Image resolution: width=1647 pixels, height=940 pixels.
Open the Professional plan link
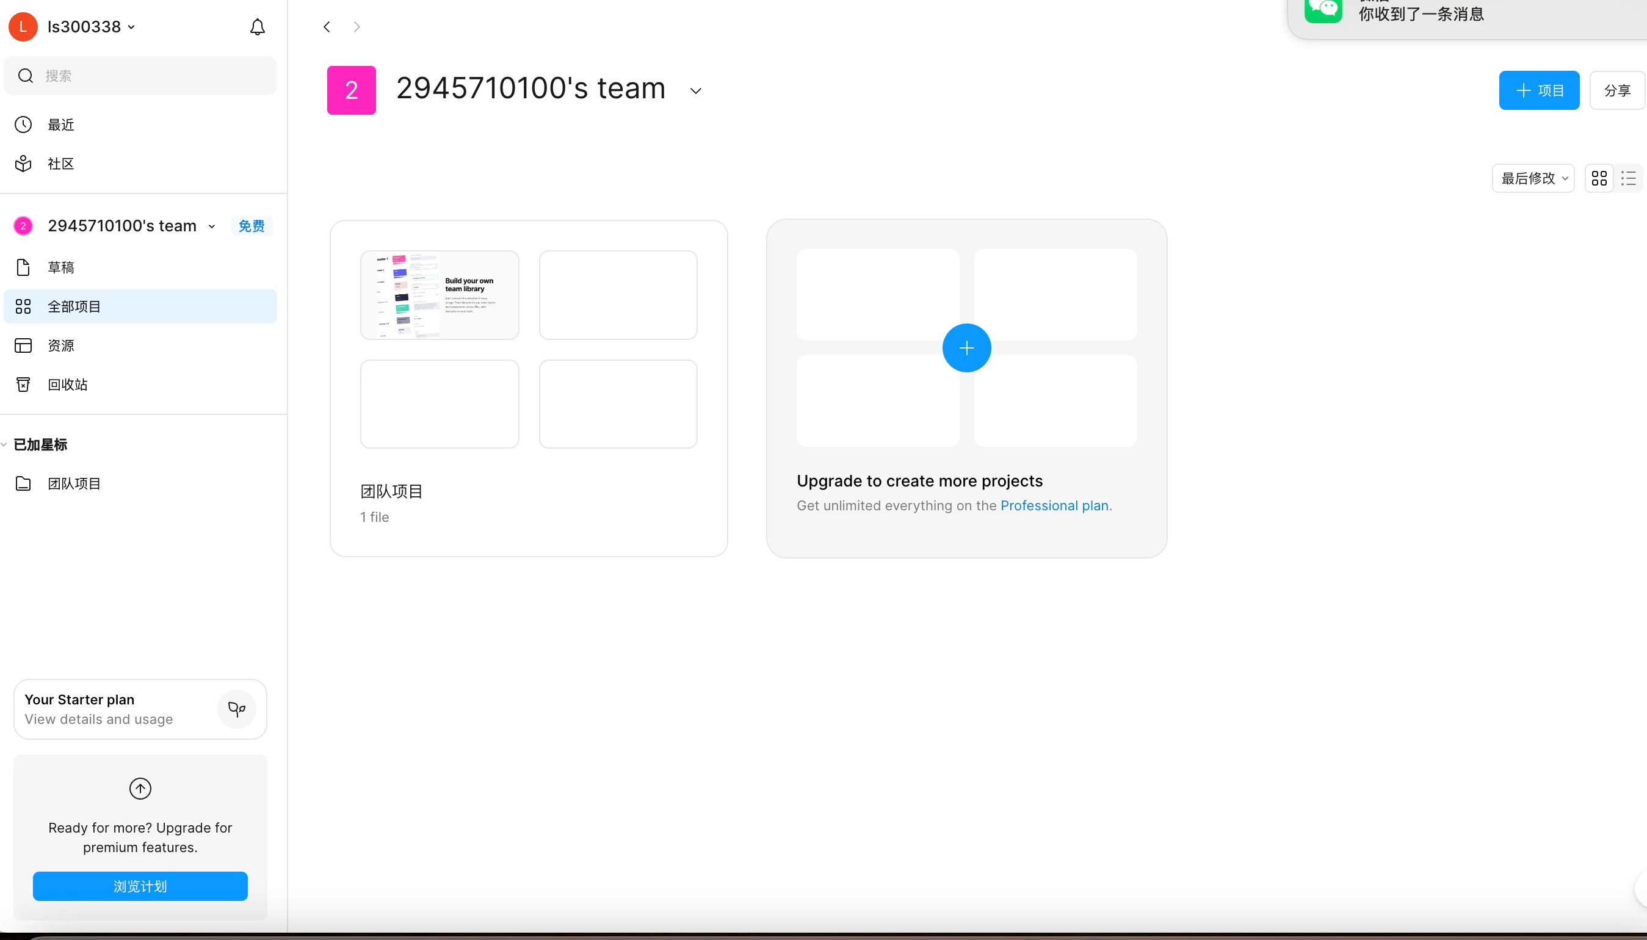(1054, 505)
